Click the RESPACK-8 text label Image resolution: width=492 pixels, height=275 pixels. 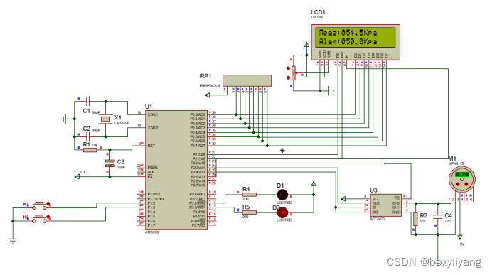210,85
